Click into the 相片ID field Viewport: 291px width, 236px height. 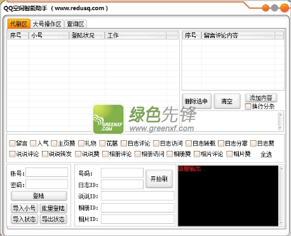pyautogui.click(x=138, y=219)
